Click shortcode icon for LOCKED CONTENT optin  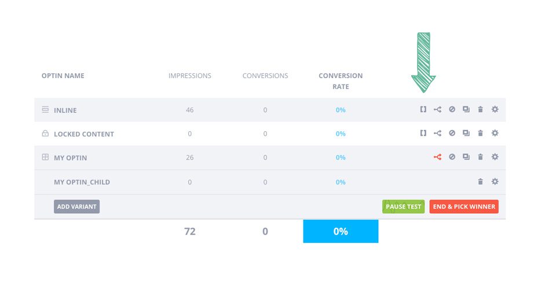(423, 134)
